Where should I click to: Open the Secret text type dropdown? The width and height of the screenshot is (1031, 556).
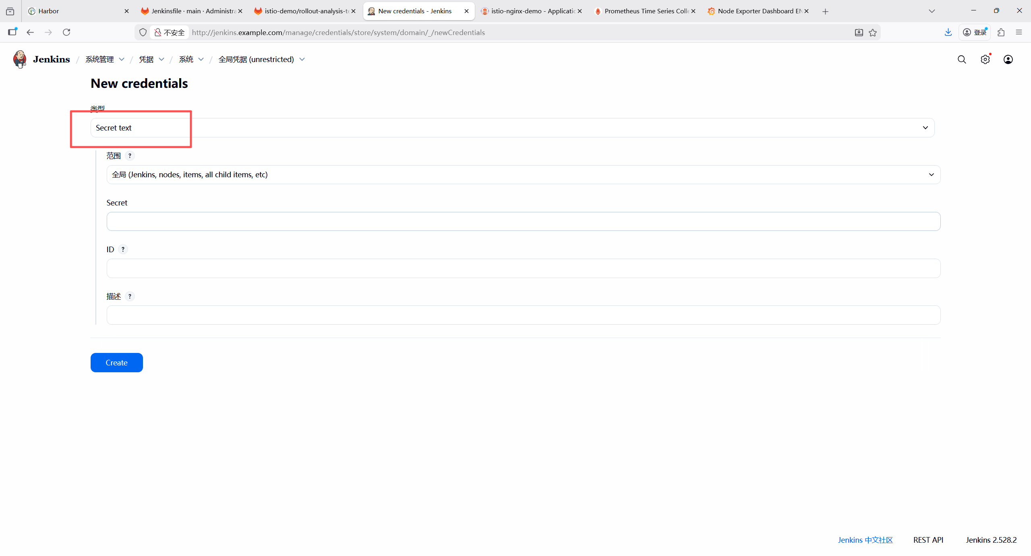[x=512, y=128]
